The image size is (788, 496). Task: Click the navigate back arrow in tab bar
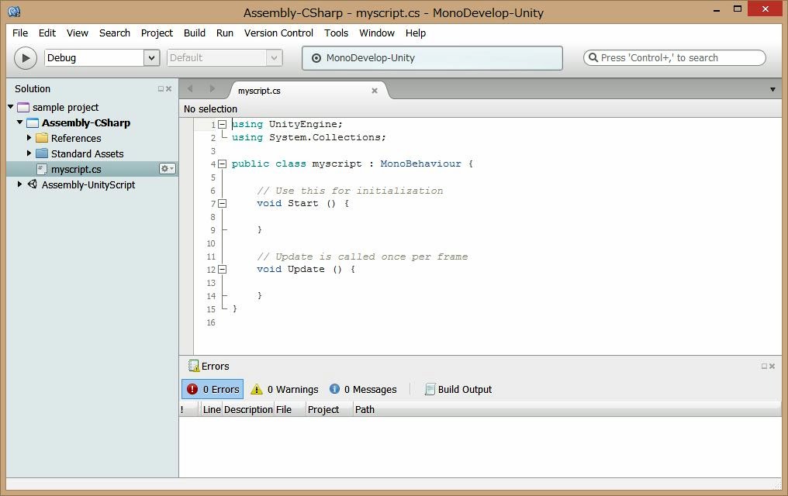pos(191,89)
